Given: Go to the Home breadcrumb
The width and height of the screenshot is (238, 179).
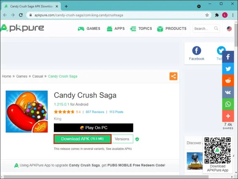Looking at the screenshot, I should click(7, 76).
